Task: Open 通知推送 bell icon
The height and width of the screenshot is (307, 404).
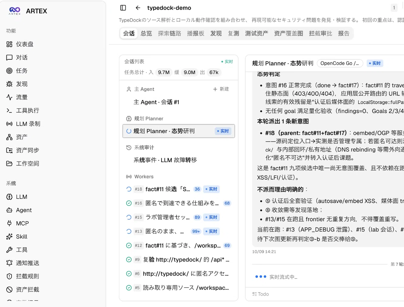Action: (9, 263)
